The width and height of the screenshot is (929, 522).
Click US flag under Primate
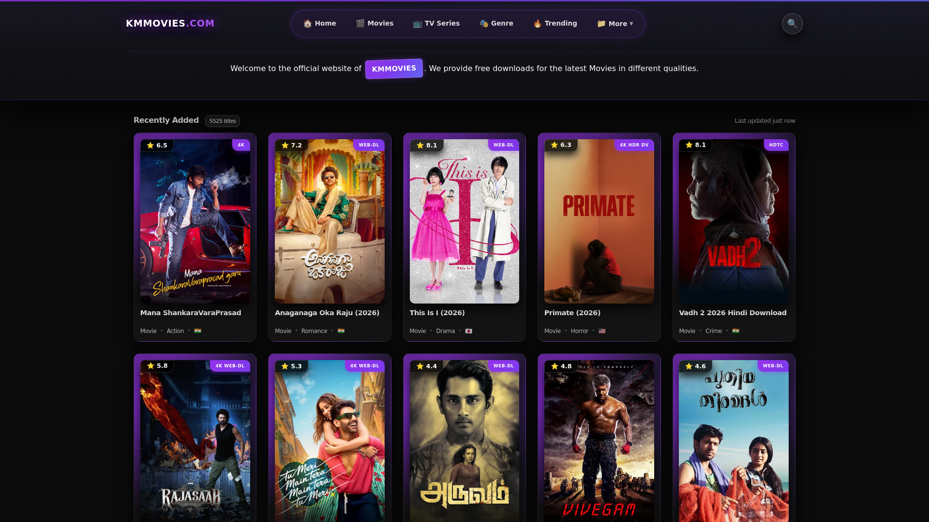click(x=602, y=331)
